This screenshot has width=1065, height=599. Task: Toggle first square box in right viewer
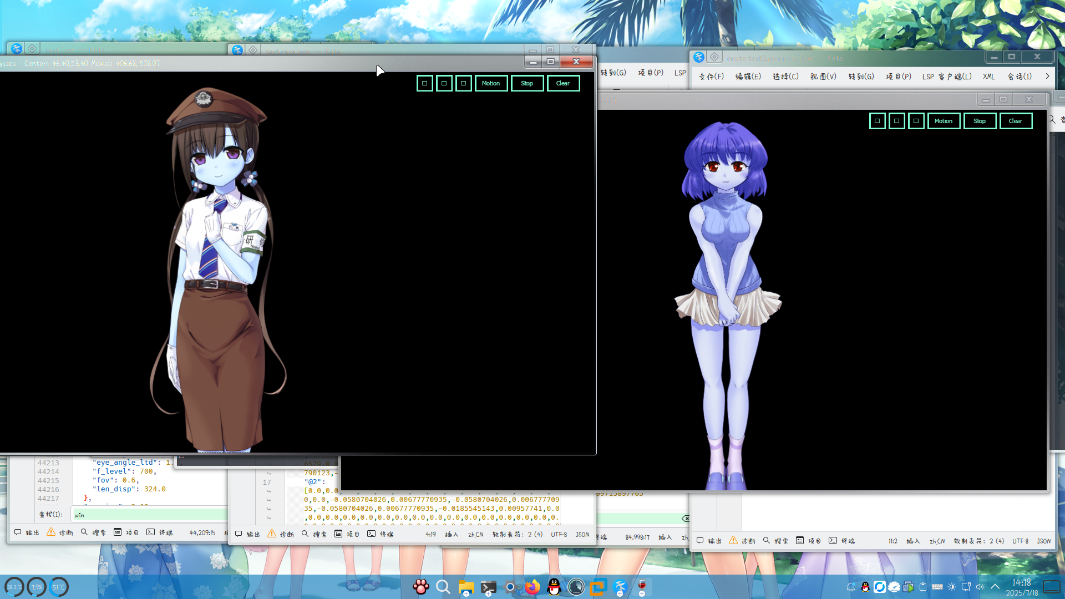tap(877, 121)
